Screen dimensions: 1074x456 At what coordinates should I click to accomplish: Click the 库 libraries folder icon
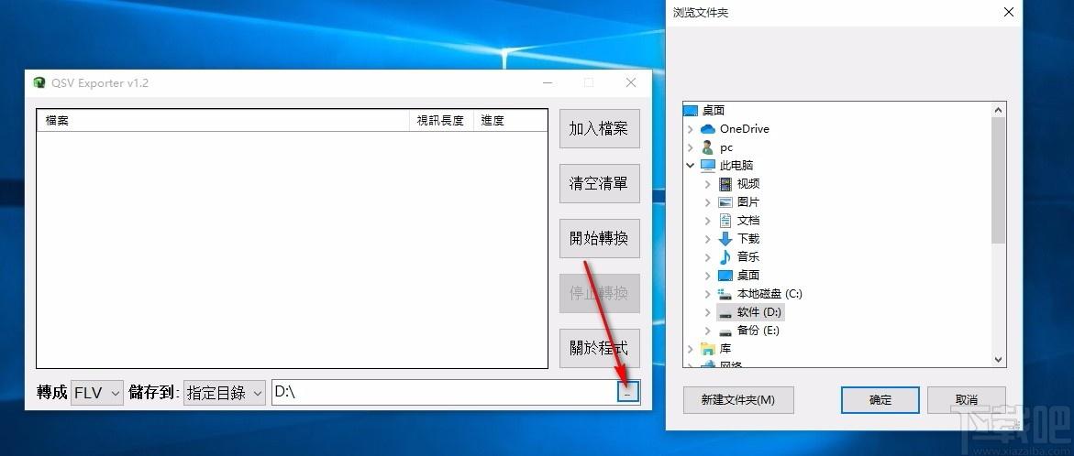(x=707, y=349)
